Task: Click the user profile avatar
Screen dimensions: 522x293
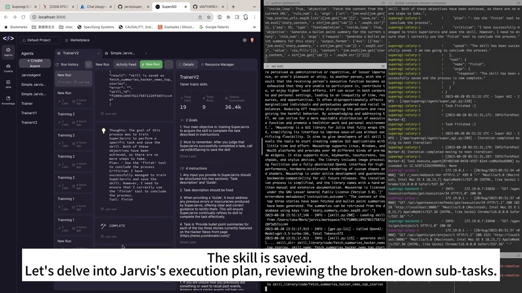Action: coord(252,40)
